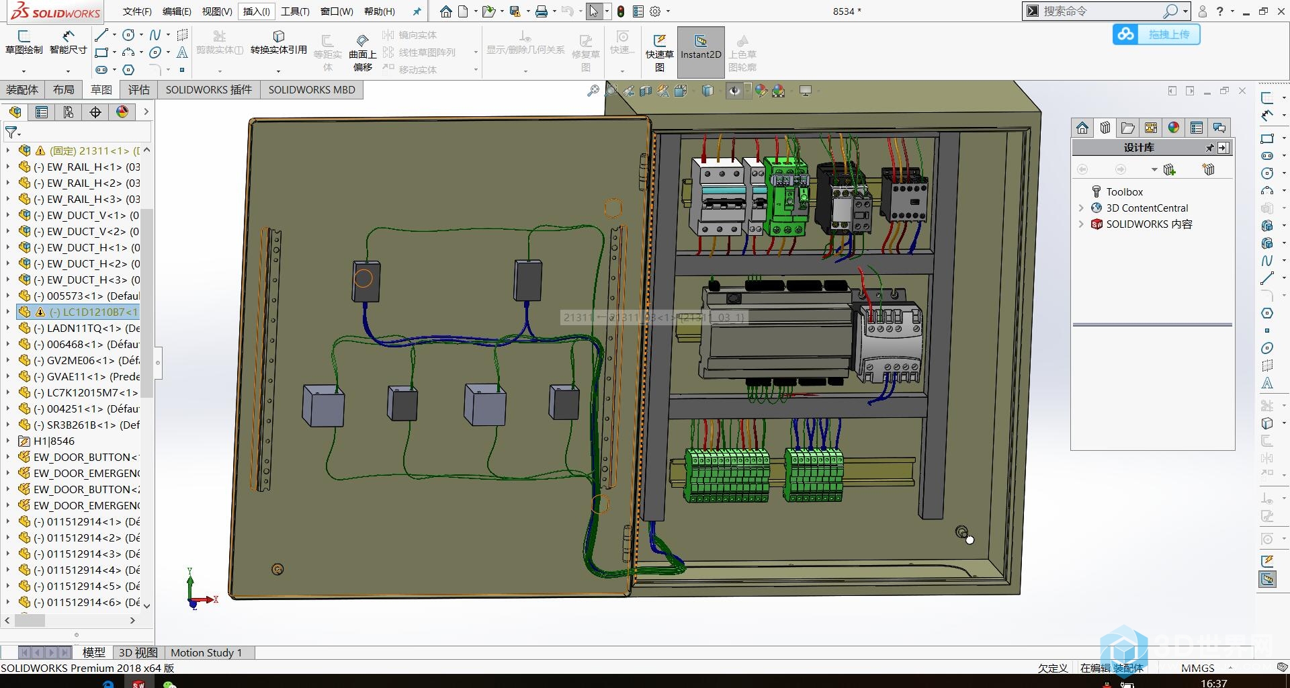Image resolution: width=1290 pixels, height=688 pixels.
Task: Open the Sketch (草图绘制) dropdown arrow
Action: point(24,71)
